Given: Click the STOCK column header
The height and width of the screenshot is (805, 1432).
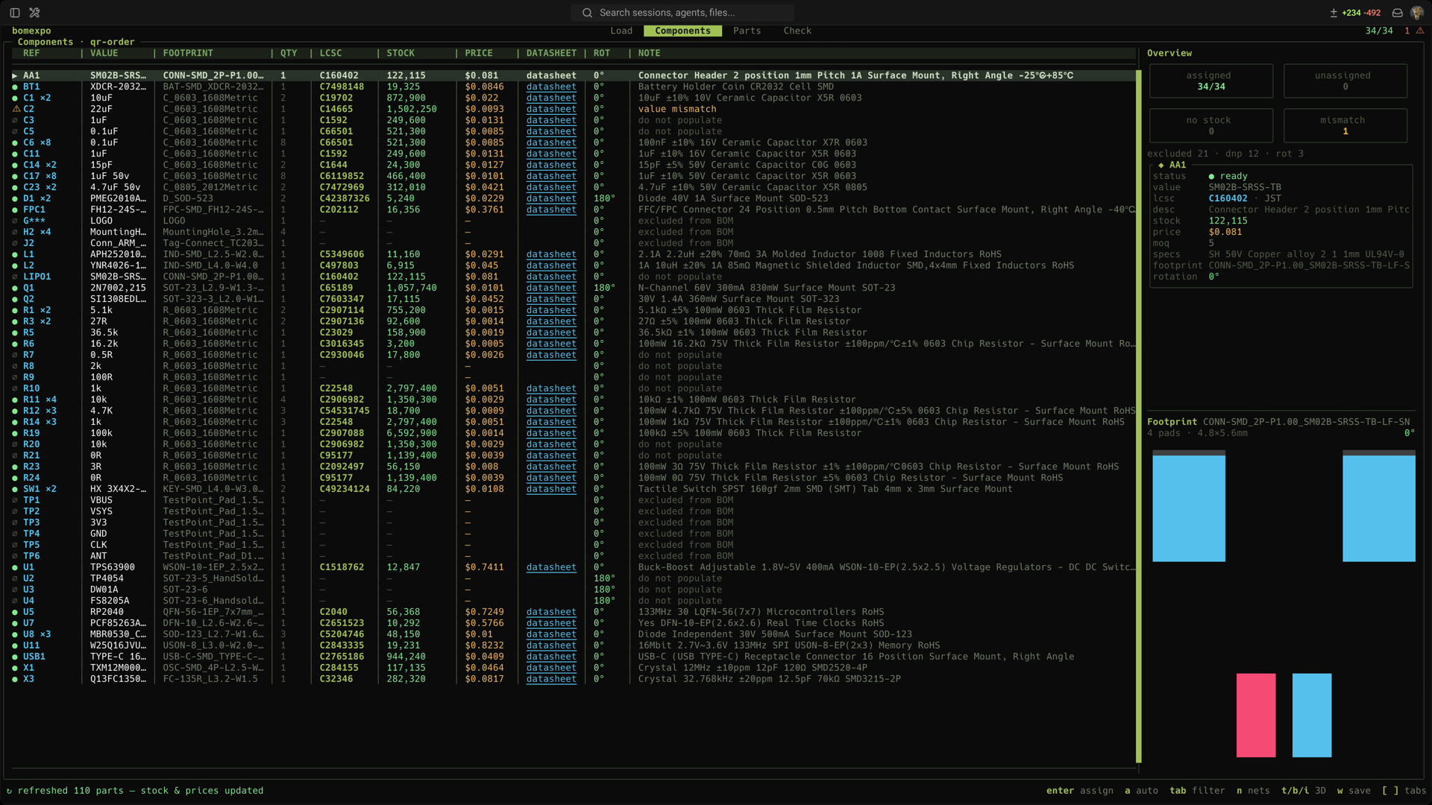Looking at the screenshot, I should [x=401, y=53].
